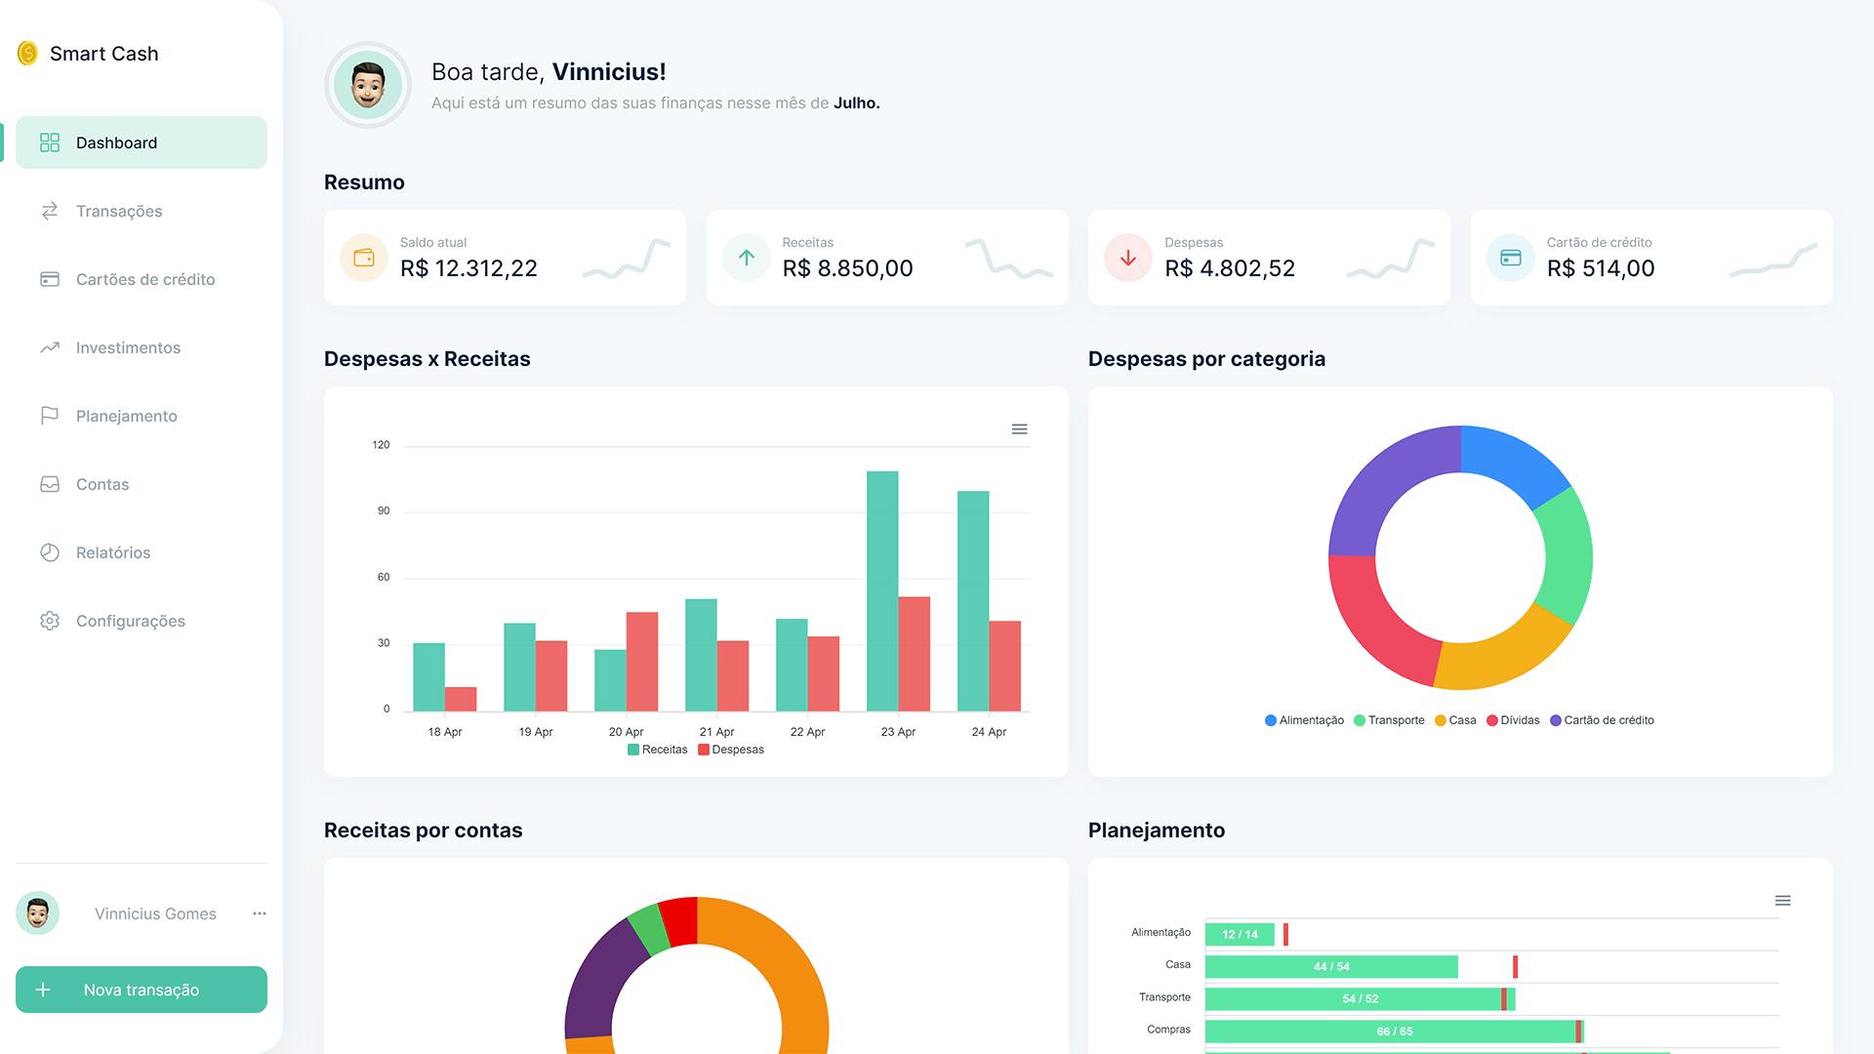The image size is (1874, 1054).
Task: Click the Configurações gear icon
Action: point(50,621)
